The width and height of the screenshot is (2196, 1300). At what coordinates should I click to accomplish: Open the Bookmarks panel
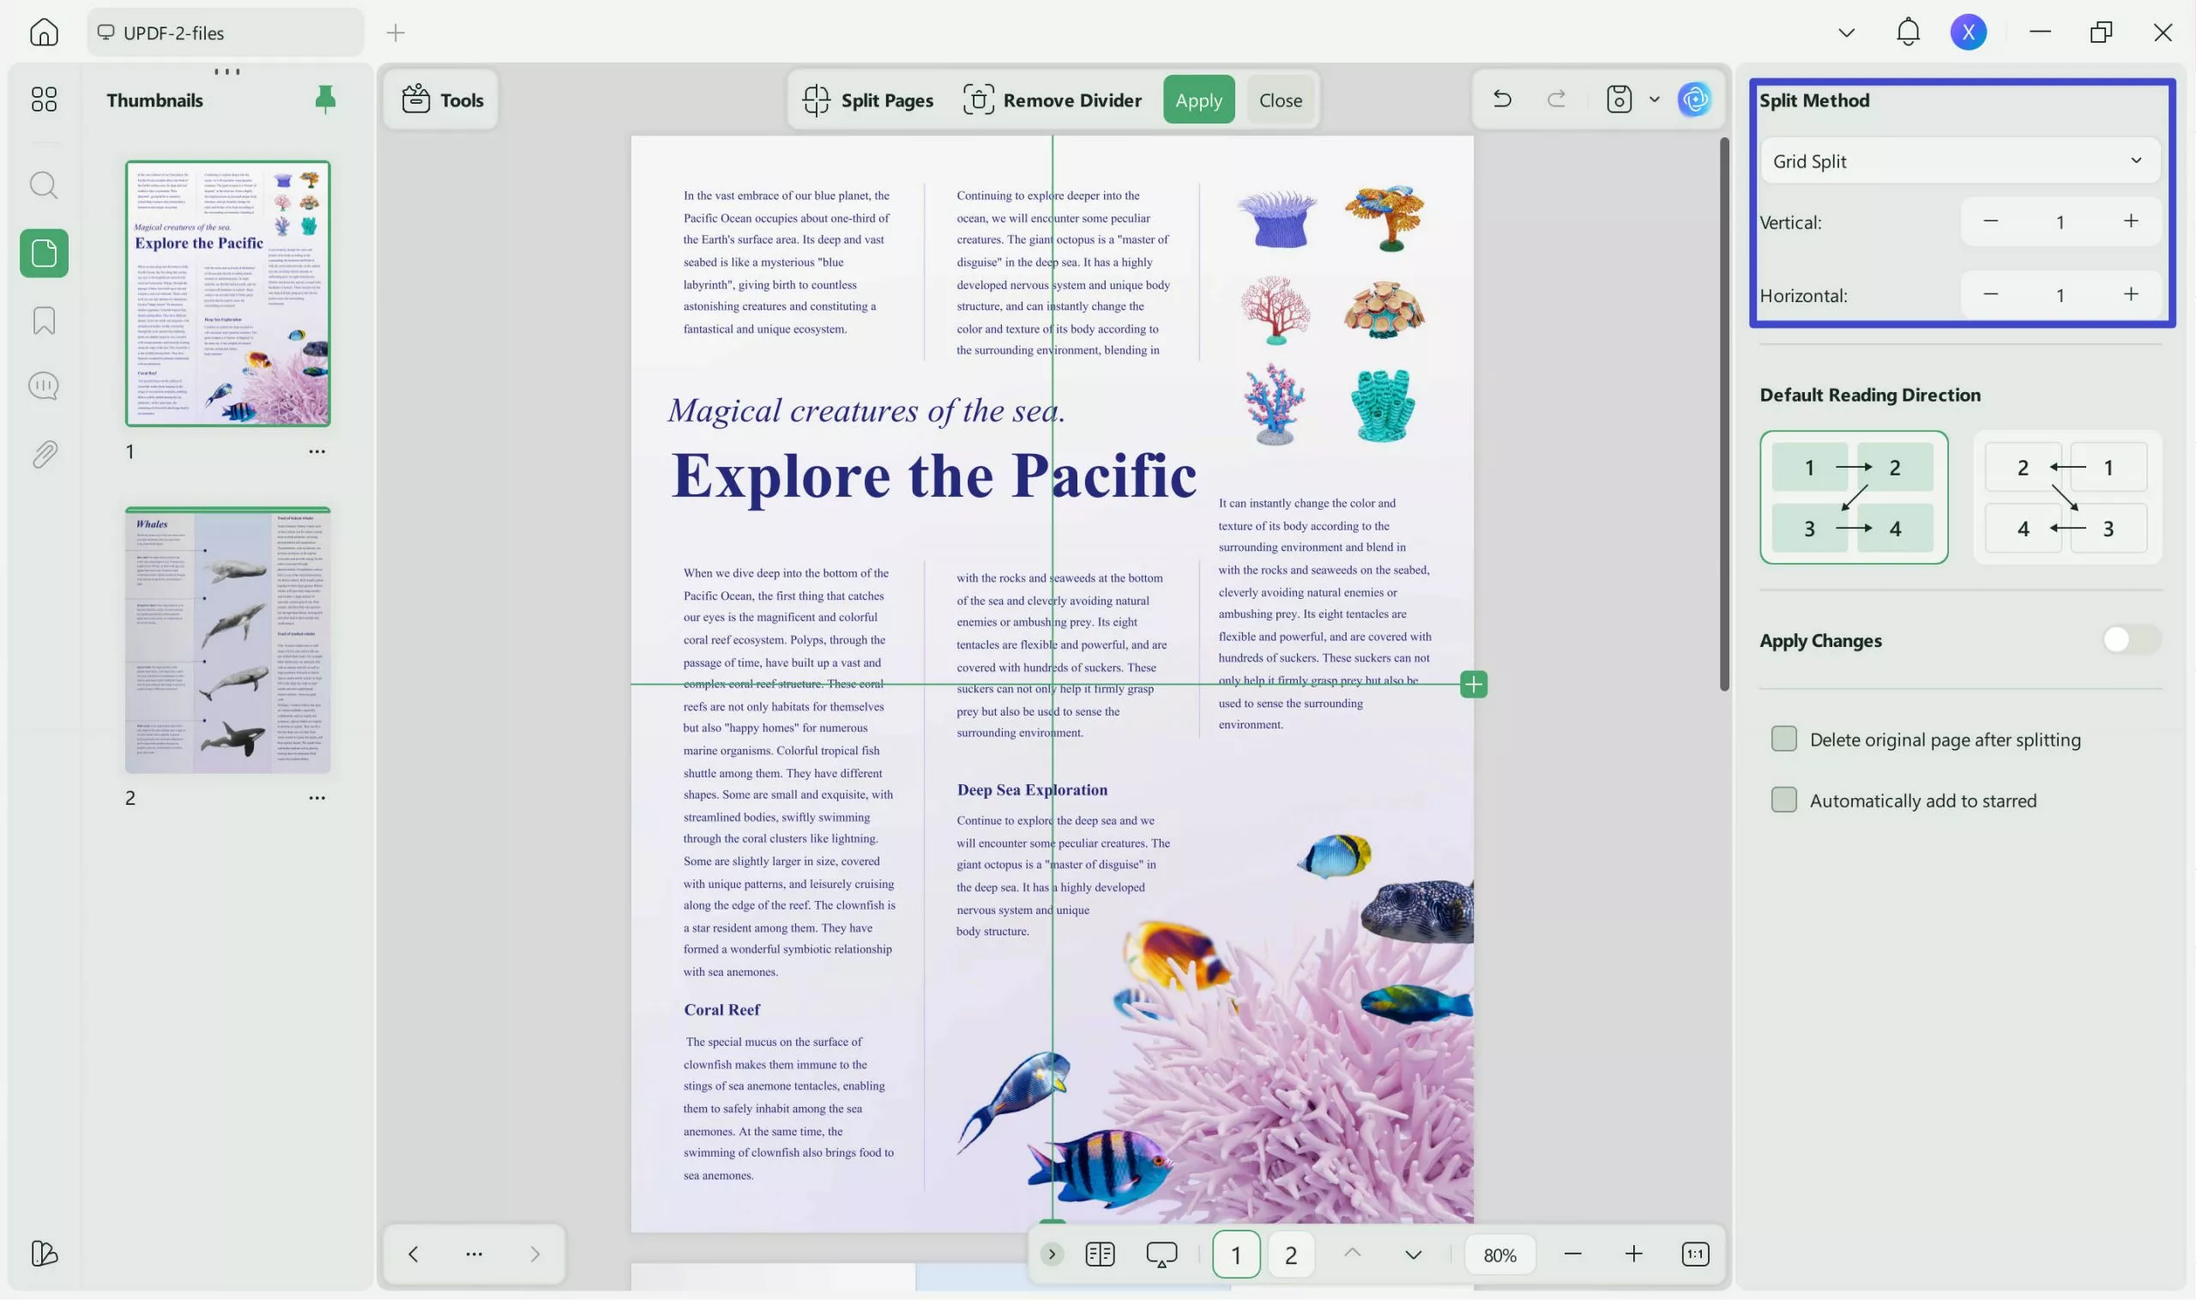43,320
